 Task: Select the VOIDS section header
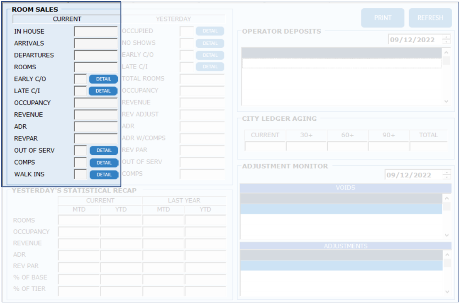345,188
